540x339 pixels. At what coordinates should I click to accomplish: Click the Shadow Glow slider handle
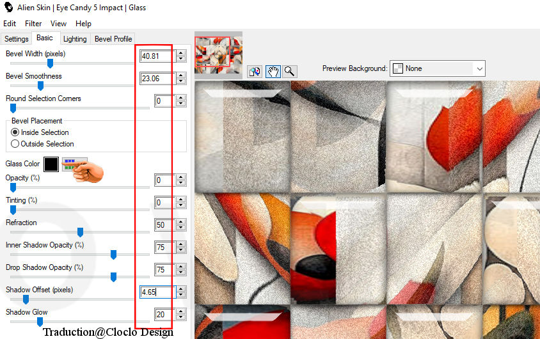click(x=40, y=322)
